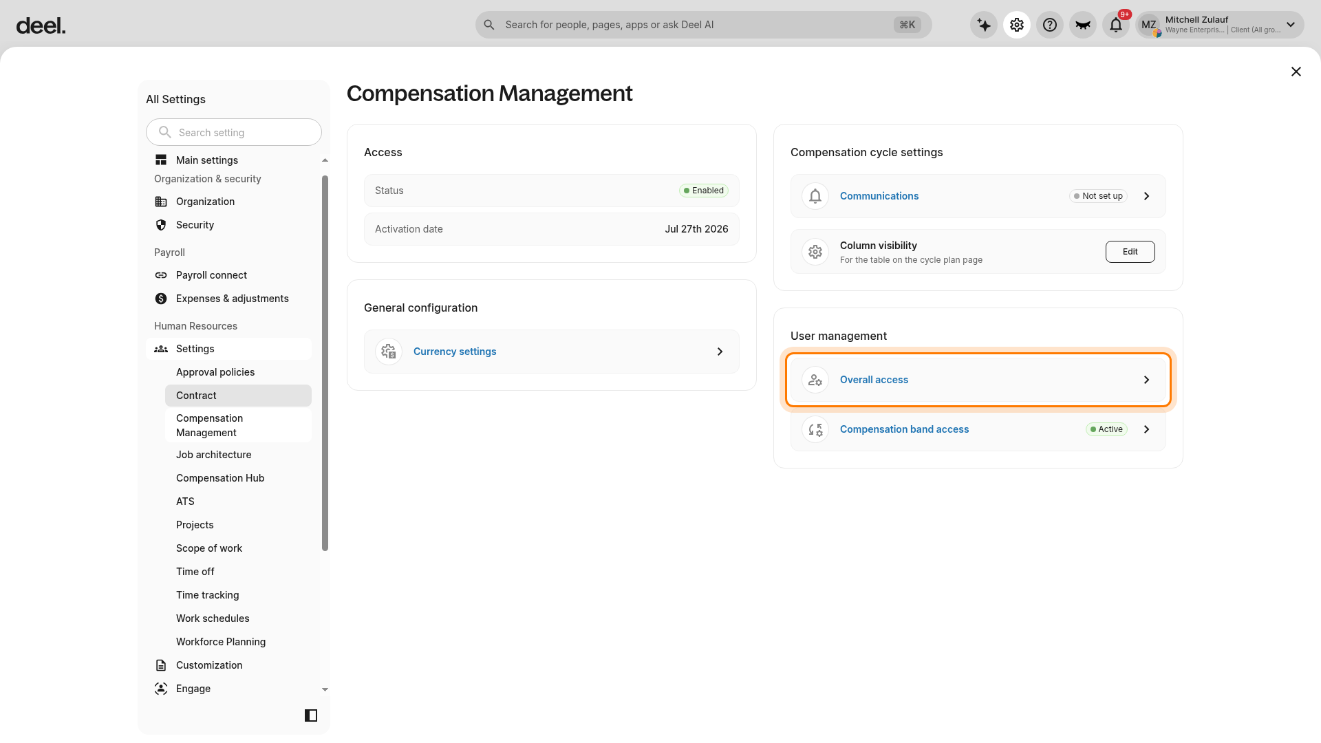Viewport: 1321px width, 743px height.
Task: Select Projects in sidebar
Action: (238, 525)
